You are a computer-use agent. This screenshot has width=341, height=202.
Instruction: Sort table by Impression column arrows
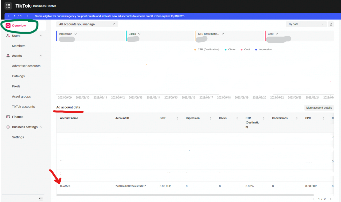tap(210, 118)
